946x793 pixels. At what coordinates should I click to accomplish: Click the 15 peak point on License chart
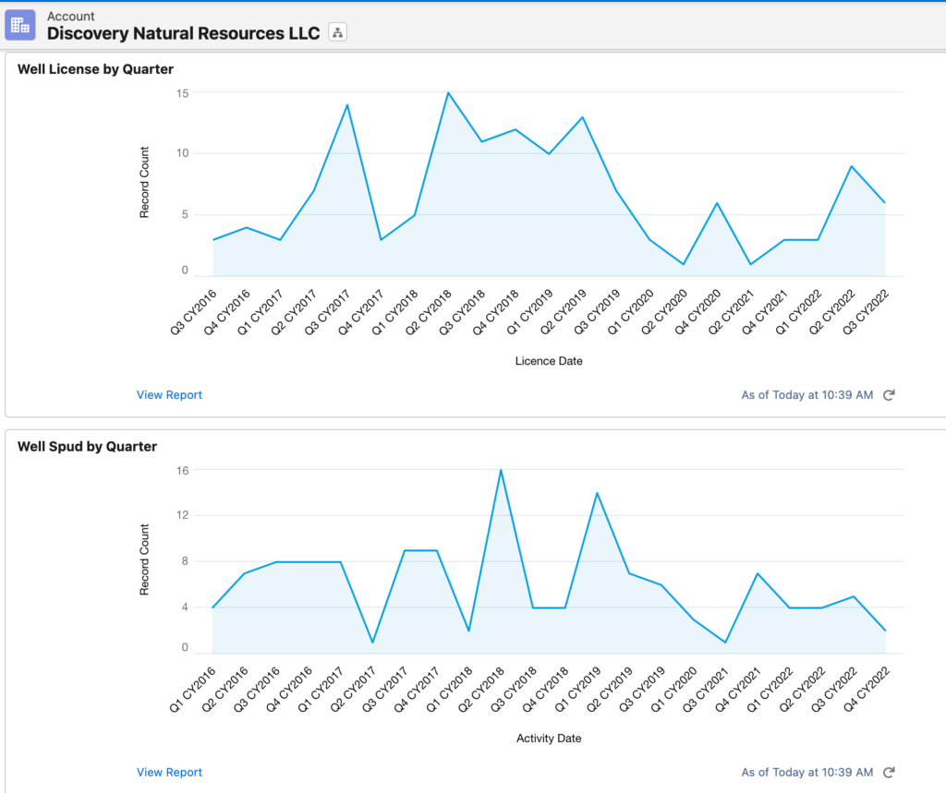448,93
